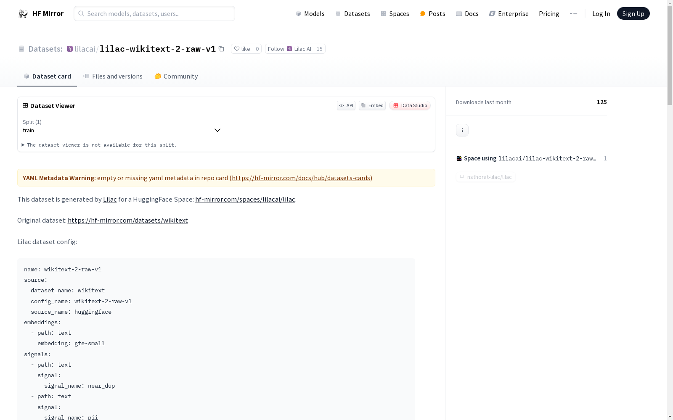This screenshot has height=420, width=673.
Task: Click the 'config_name: wikitext-2-raw-v1' line
Action: pyautogui.click(x=81, y=301)
